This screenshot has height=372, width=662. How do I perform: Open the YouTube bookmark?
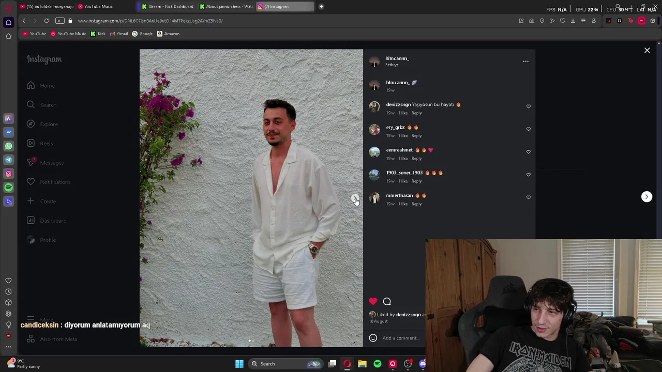coord(35,34)
